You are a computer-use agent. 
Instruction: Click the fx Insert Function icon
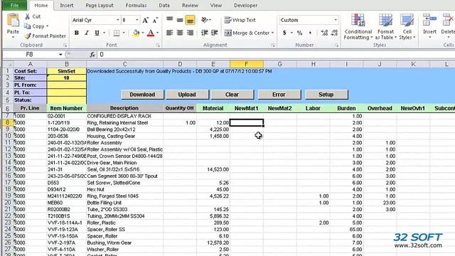click(92, 54)
